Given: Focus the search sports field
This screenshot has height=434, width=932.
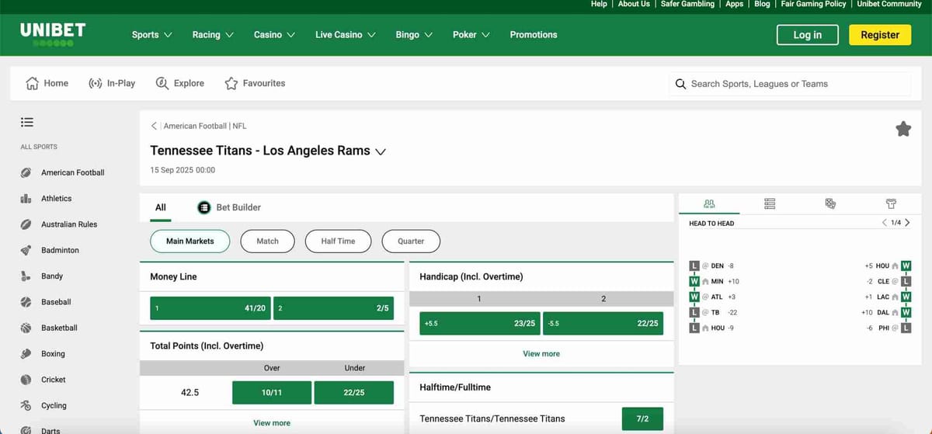Looking at the screenshot, I should pos(790,84).
